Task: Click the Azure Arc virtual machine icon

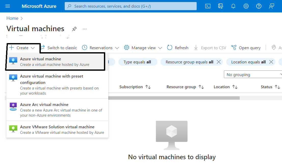Action: (x=13, y=107)
